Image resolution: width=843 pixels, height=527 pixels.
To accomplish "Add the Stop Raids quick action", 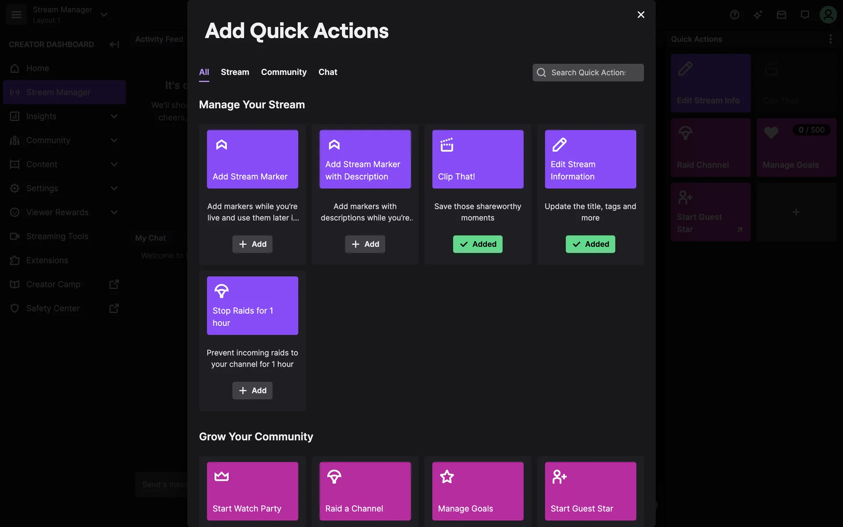I will pyautogui.click(x=252, y=390).
